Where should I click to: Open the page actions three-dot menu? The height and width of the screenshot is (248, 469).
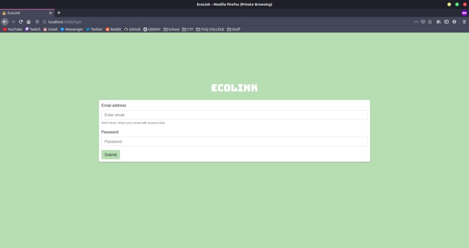[416, 22]
